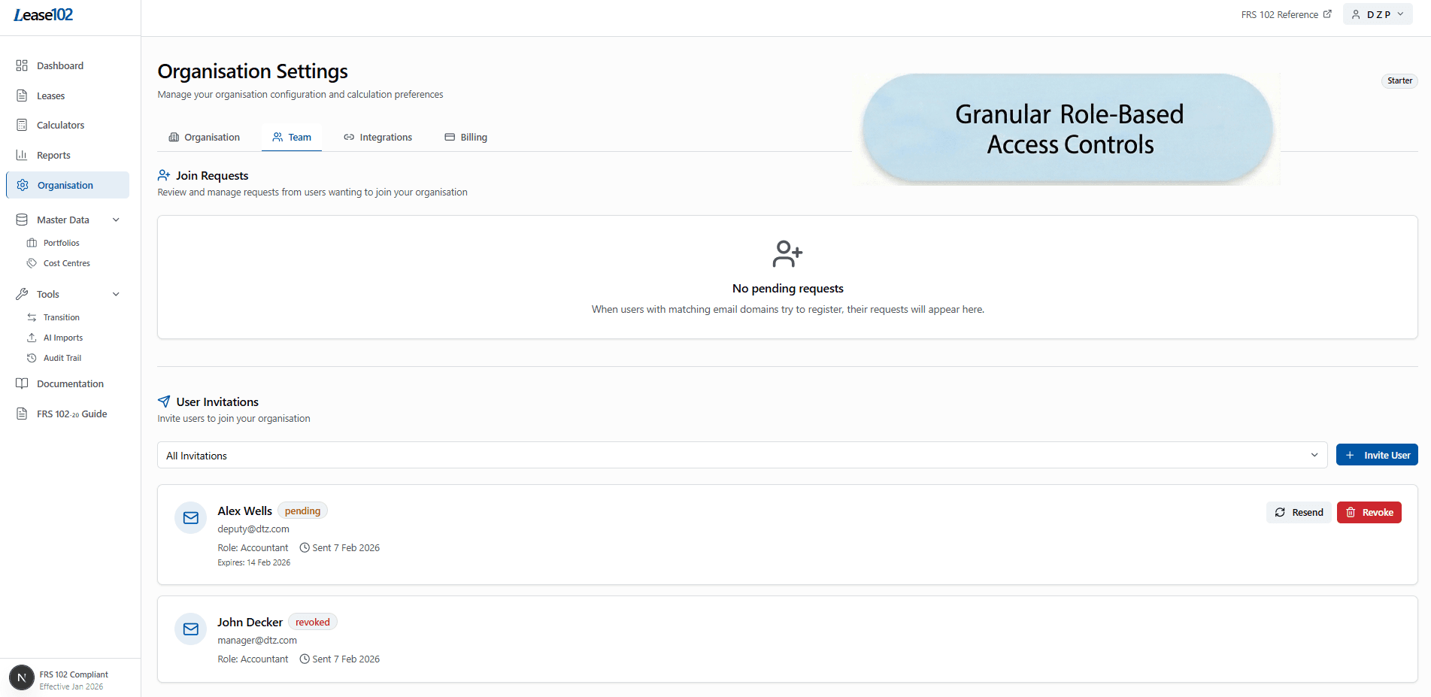Select the Transition tool icon
Screen dimensions: 1431x697
[x=32, y=317]
